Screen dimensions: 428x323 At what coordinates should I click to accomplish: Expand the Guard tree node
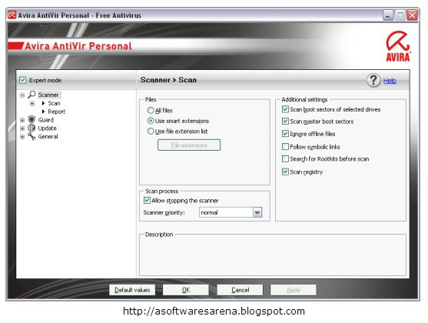coord(22,120)
